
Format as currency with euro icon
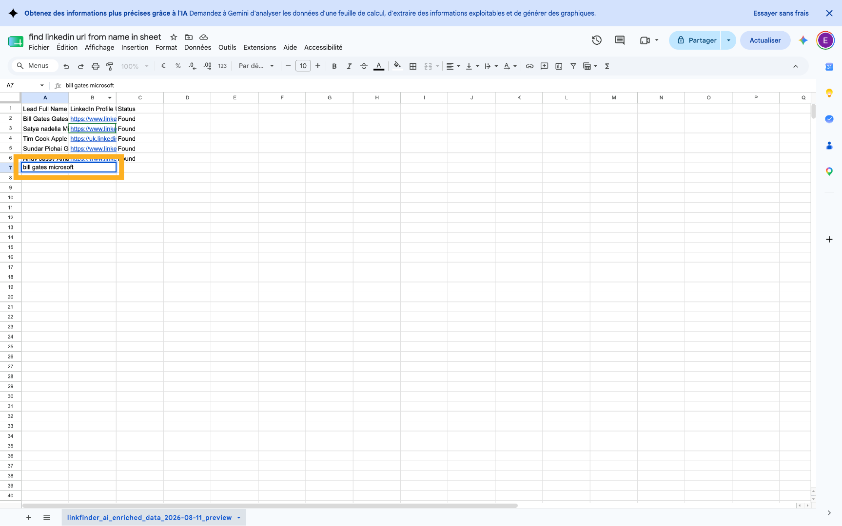pyautogui.click(x=163, y=66)
